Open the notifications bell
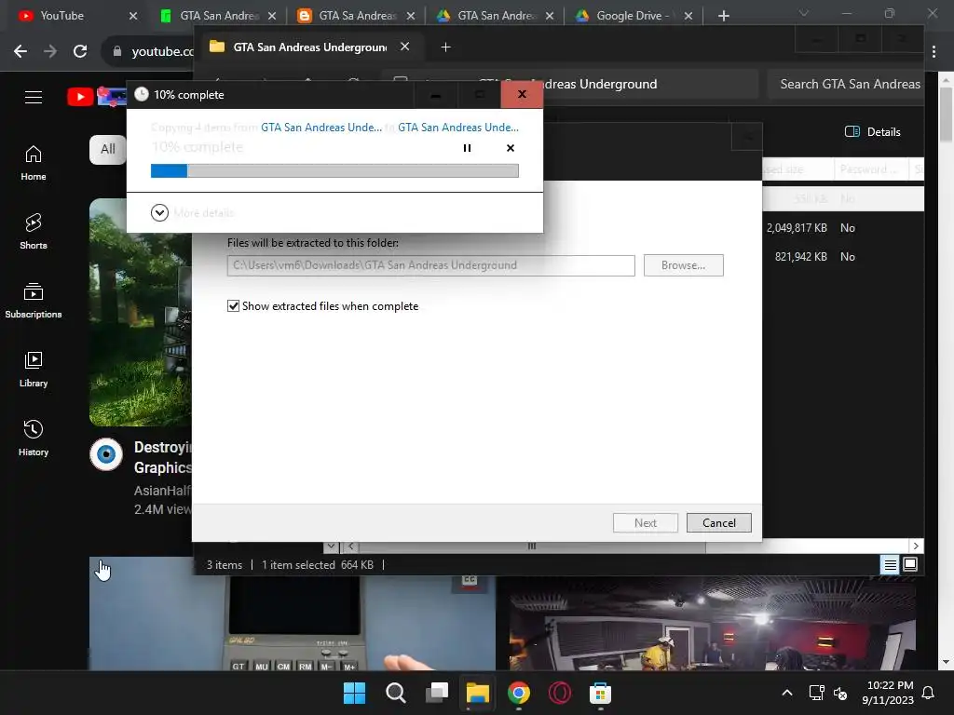This screenshot has height=715, width=954. point(929,693)
